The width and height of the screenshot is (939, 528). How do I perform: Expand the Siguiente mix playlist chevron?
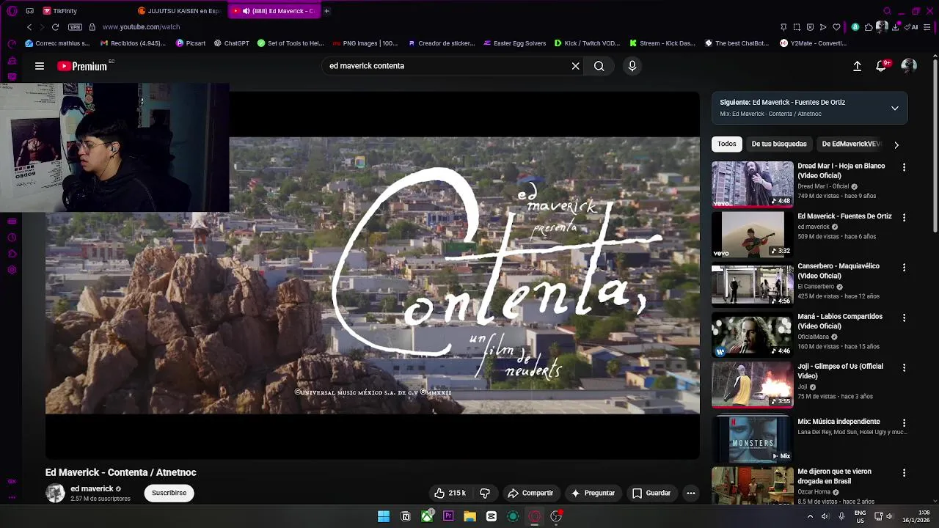[895, 109]
